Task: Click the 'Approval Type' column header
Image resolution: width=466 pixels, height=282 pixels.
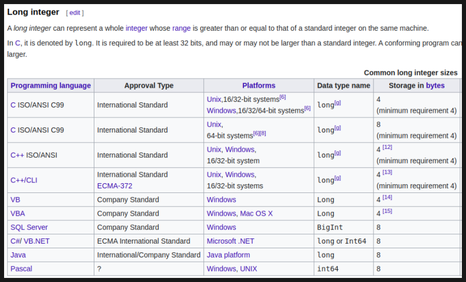Action: click(x=149, y=85)
